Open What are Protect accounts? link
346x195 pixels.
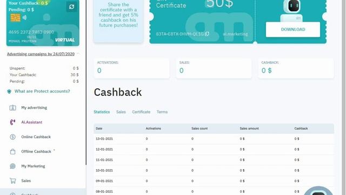click(42, 91)
